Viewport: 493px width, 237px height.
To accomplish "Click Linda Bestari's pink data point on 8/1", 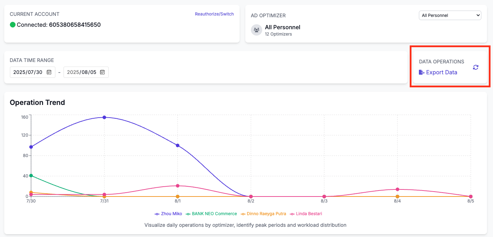I will [x=178, y=186].
